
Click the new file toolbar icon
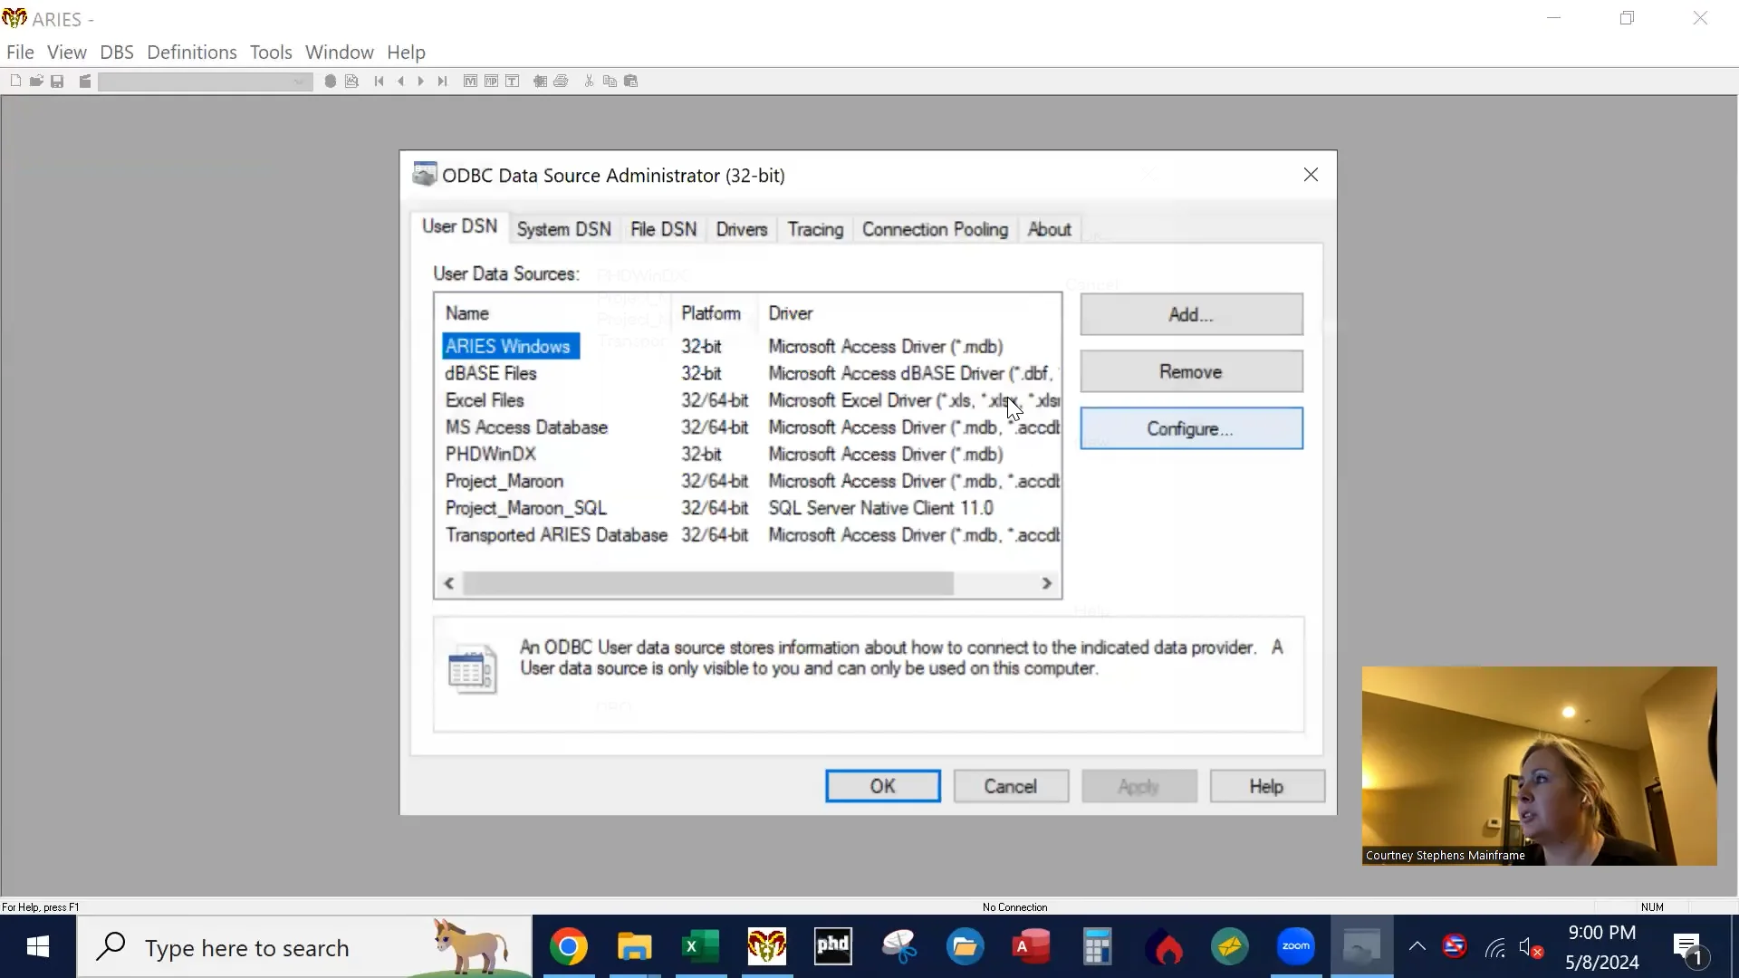click(15, 81)
